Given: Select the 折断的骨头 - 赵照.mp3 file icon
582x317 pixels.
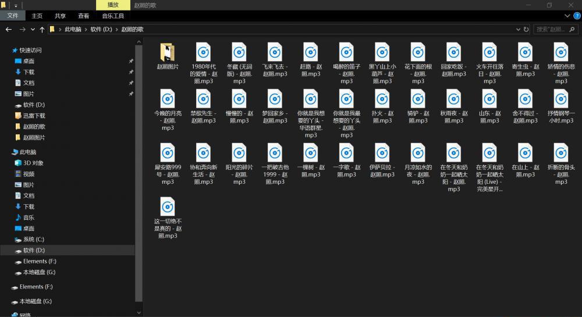Looking at the screenshot, I should [561, 153].
